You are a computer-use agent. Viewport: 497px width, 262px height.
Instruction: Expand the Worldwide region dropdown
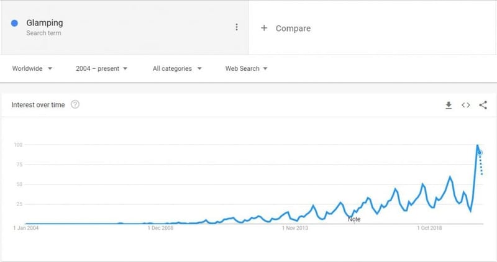(32, 68)
